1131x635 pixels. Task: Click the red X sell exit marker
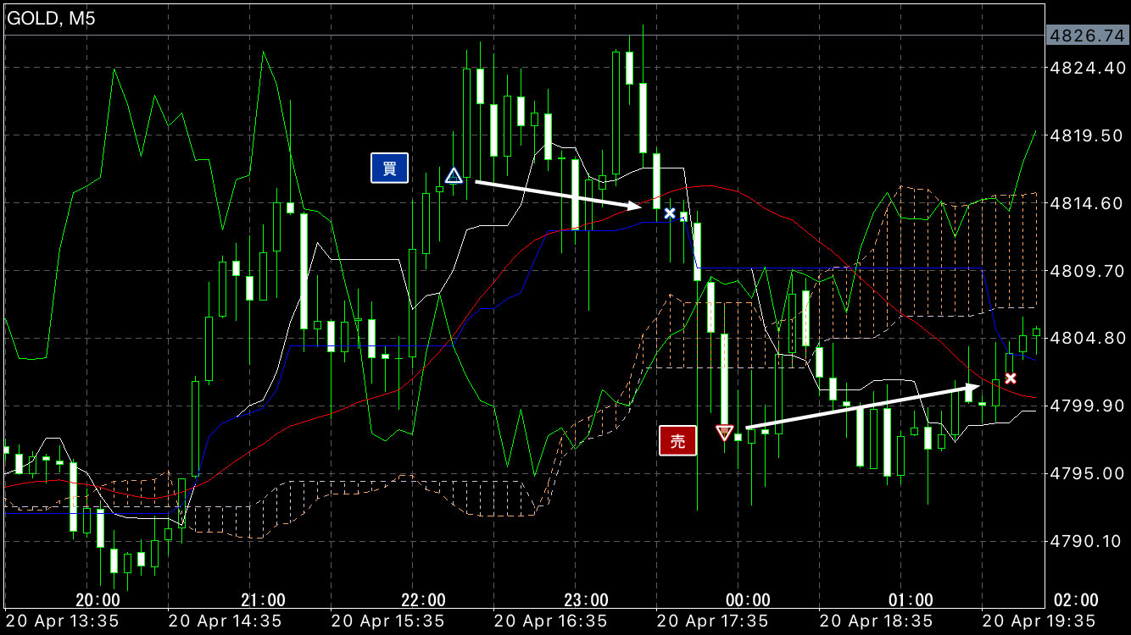1010,378
